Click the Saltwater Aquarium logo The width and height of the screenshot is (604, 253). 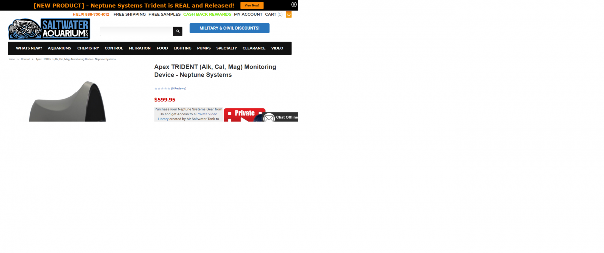pyautogui.click(x=49, y=29)
